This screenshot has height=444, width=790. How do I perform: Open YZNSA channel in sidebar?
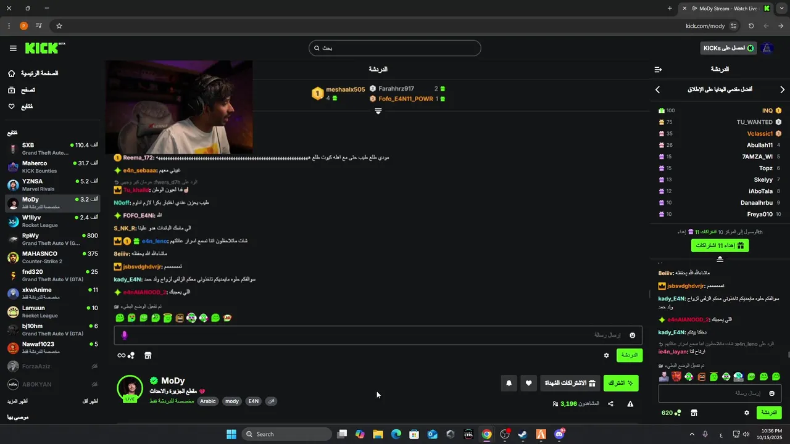pos(52,185)
